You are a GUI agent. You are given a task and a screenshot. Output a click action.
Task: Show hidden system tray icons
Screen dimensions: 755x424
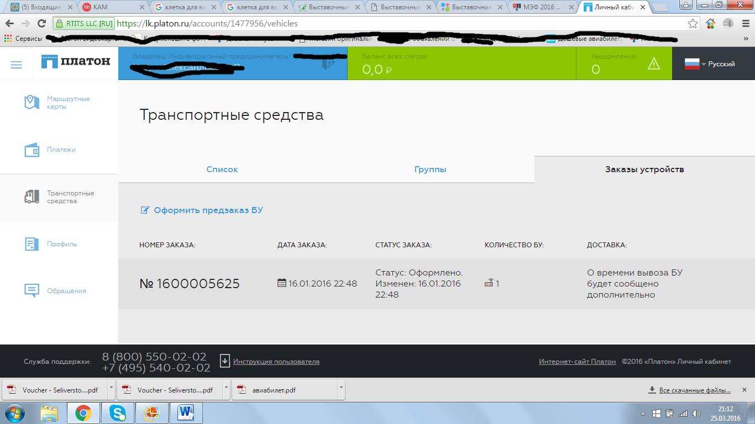(643, 414)
